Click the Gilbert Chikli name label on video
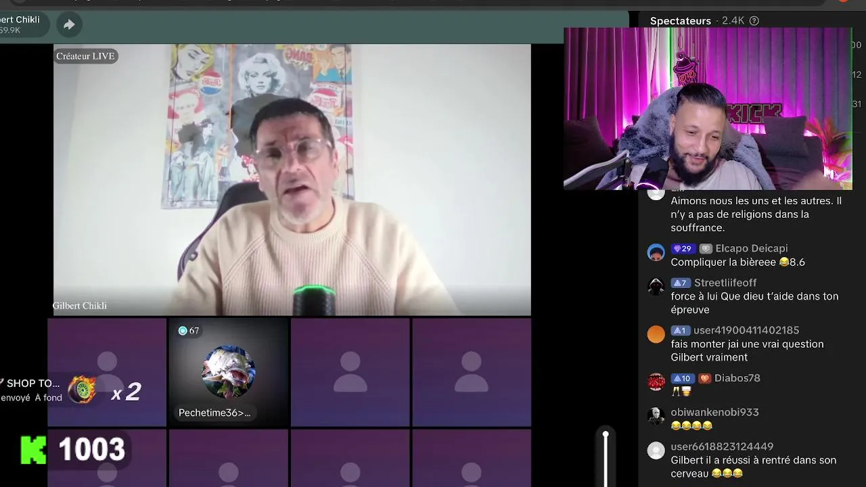Viewport: 866px width, 487px height. coord(80,306)
